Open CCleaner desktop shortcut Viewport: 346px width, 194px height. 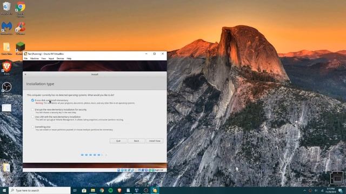point(21,28)
